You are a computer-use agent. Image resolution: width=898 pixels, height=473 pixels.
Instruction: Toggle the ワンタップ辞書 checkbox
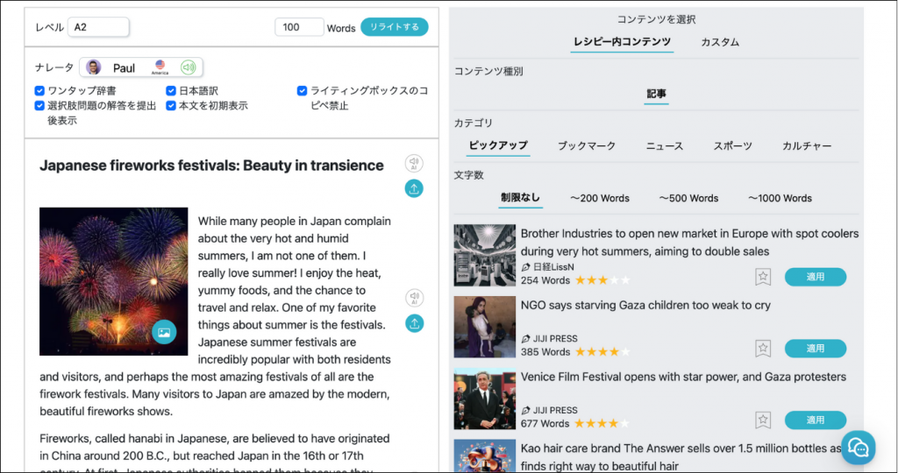(x=39, y=90)
